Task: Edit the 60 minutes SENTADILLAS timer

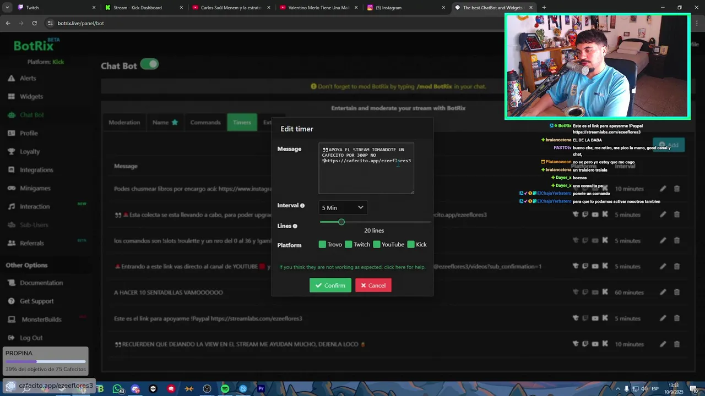Action: point(663,292)
